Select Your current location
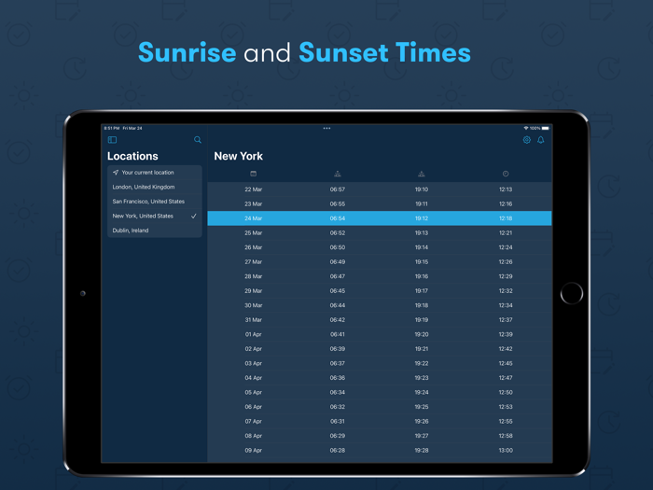Viewport: 653px width, 490px height. [x=155, y=173]
